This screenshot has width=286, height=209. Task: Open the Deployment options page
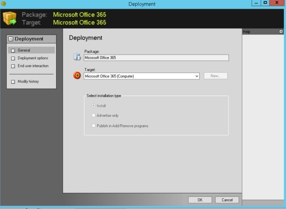33,58
